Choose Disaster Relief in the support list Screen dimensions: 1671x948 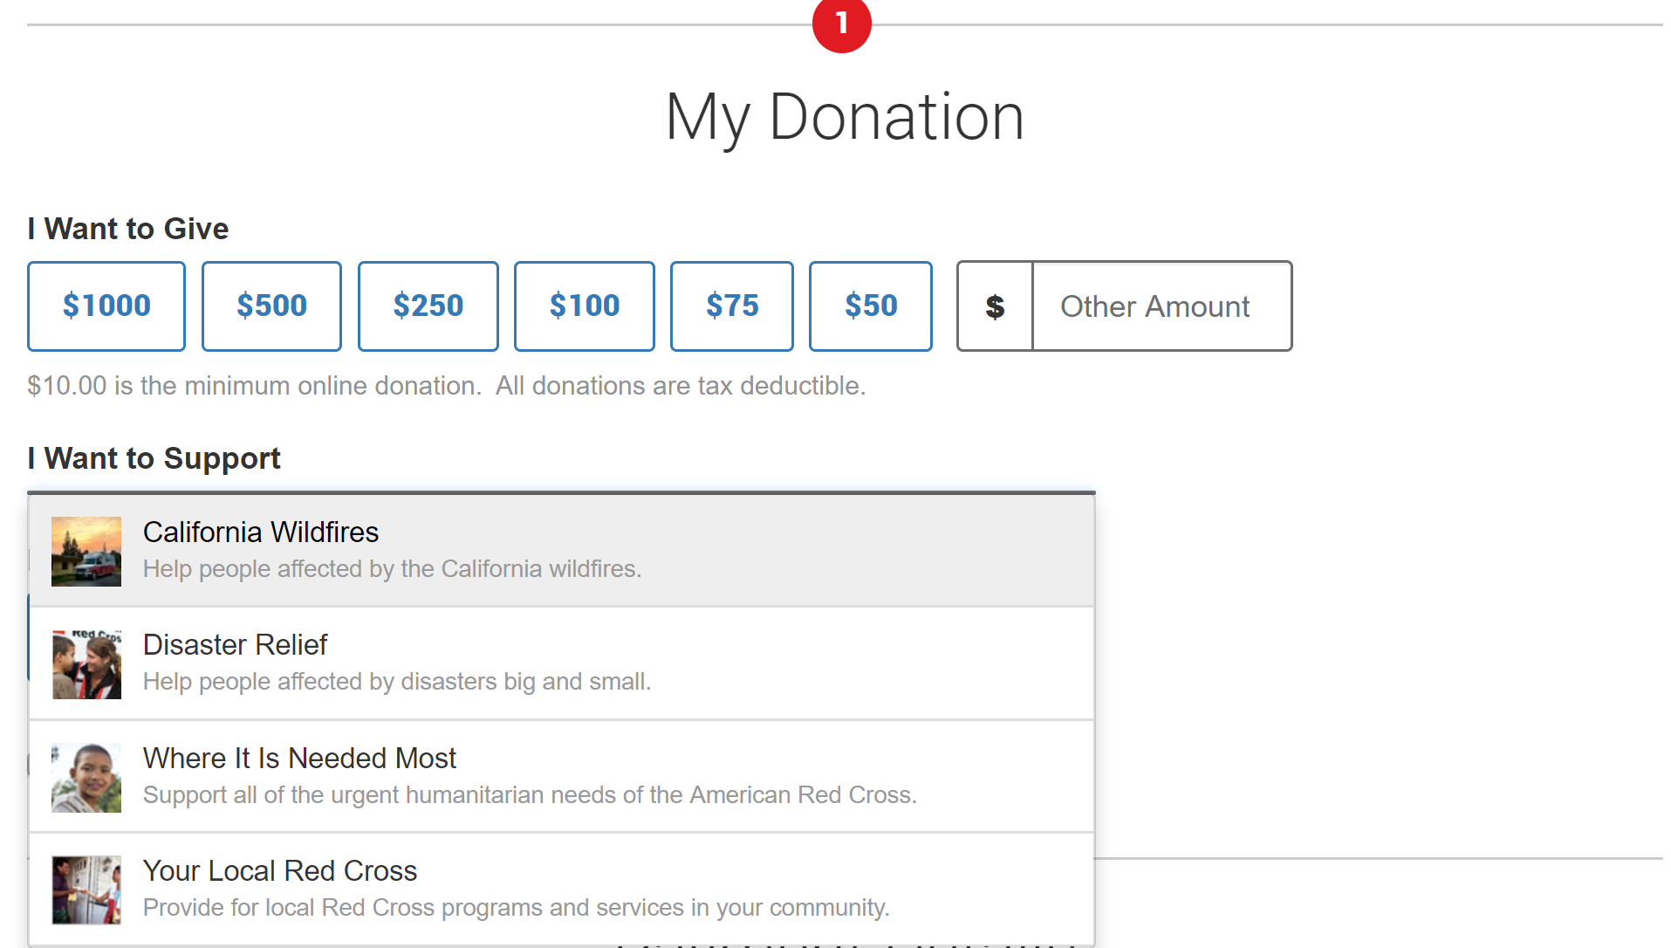coord(235,645)
